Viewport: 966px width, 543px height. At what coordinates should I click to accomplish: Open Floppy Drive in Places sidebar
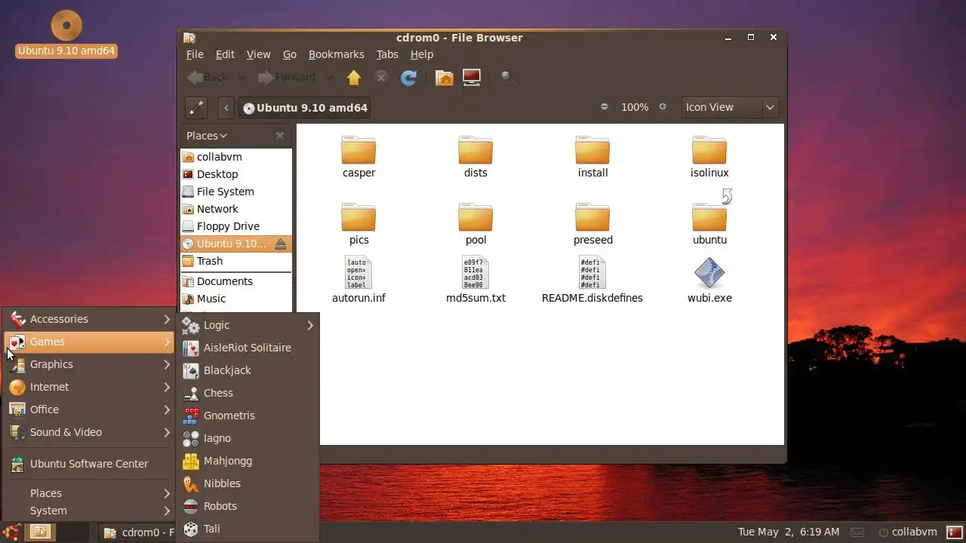click(x=235, y=226)
